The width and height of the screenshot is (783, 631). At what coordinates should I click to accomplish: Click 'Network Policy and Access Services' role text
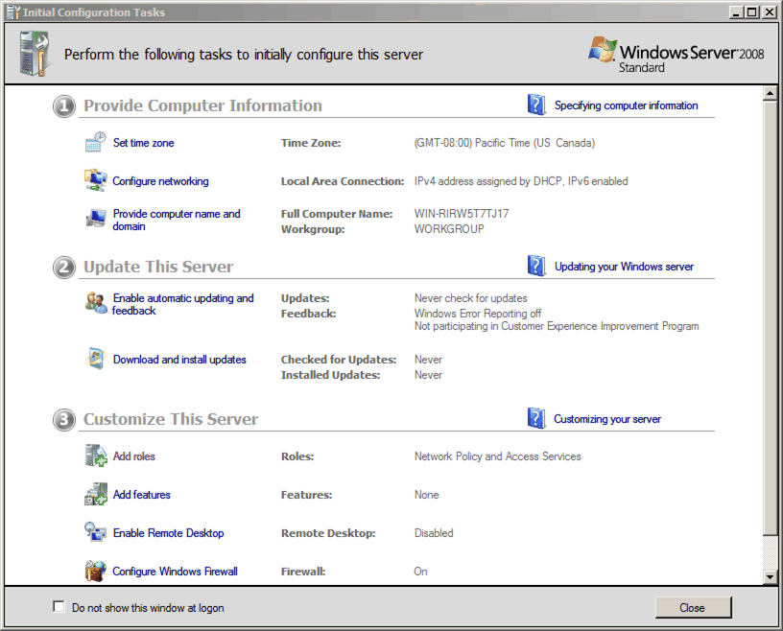[497, 456]
